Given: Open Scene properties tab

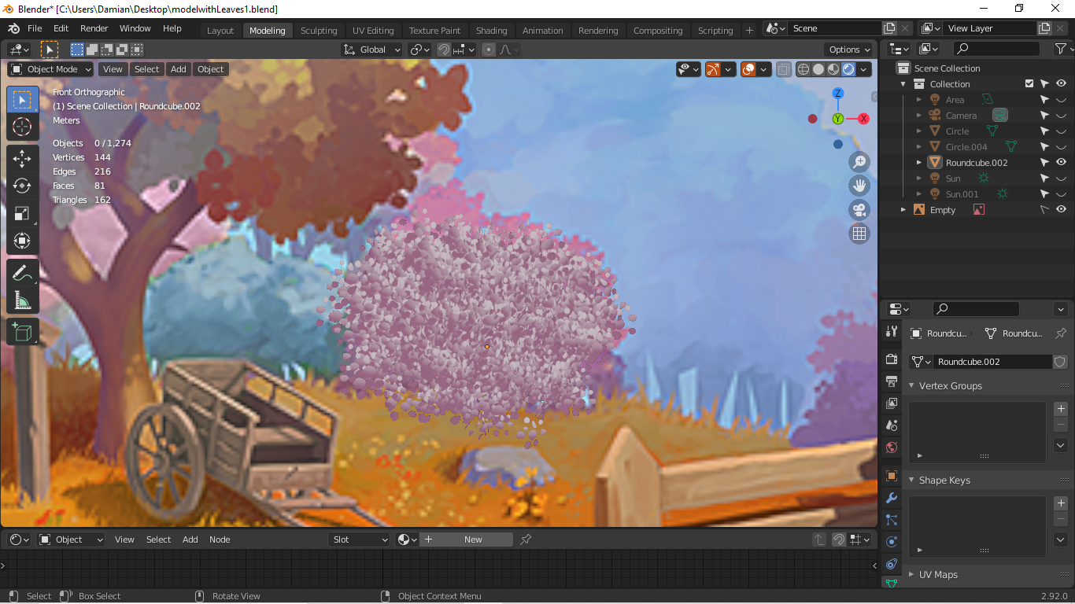Looking at the screenshot, I should click(892, 425).
